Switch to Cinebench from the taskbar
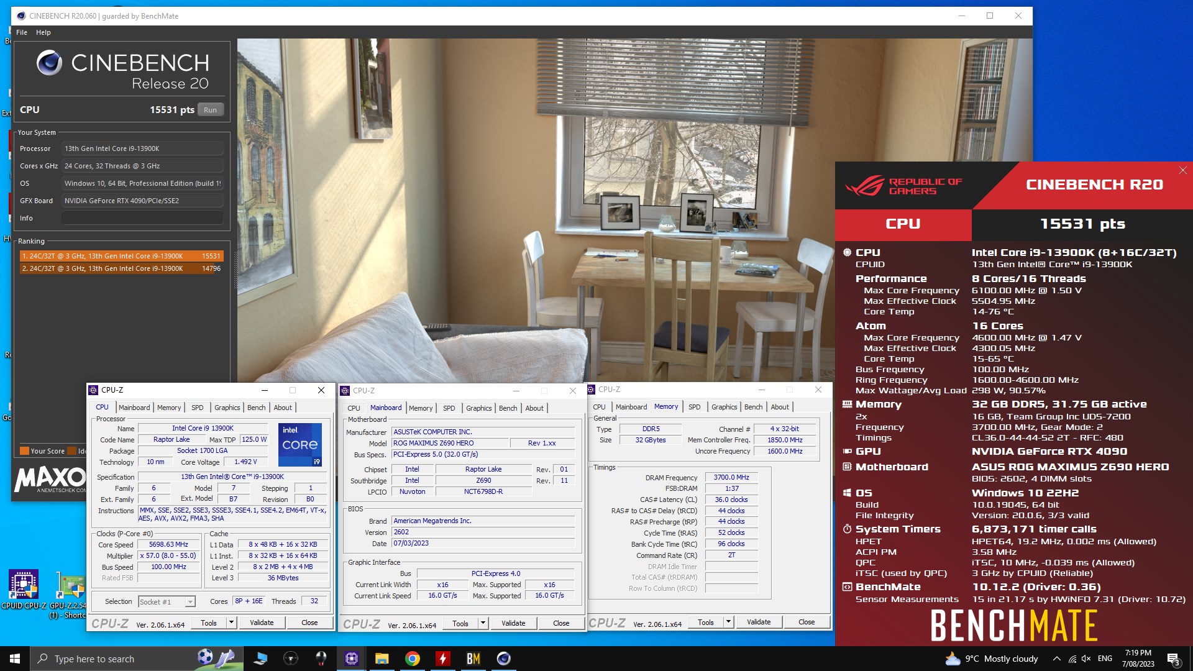Viewport: 1193px width, 671px height. pos(504,659)
